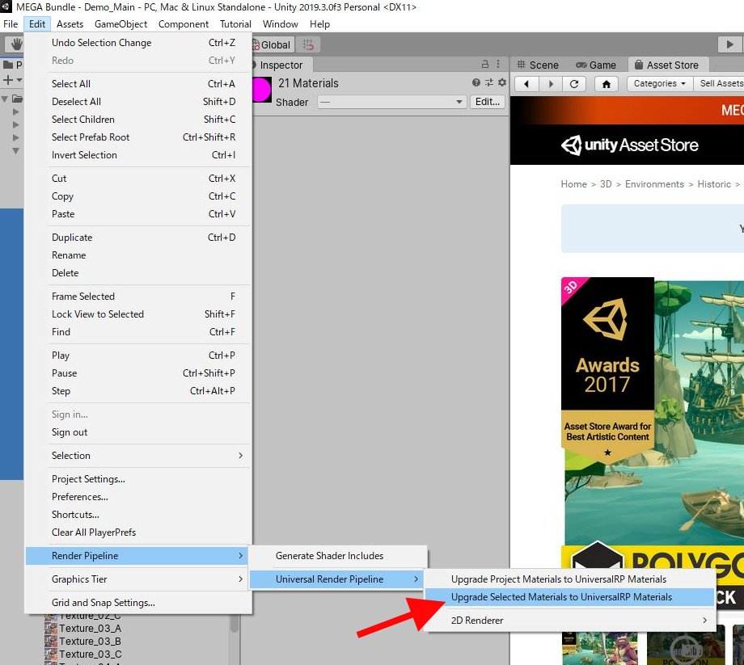Viewport: 744px width, 665px height.
Task: Choose Invert Selection menu entry
Action: tap(138, 155)
